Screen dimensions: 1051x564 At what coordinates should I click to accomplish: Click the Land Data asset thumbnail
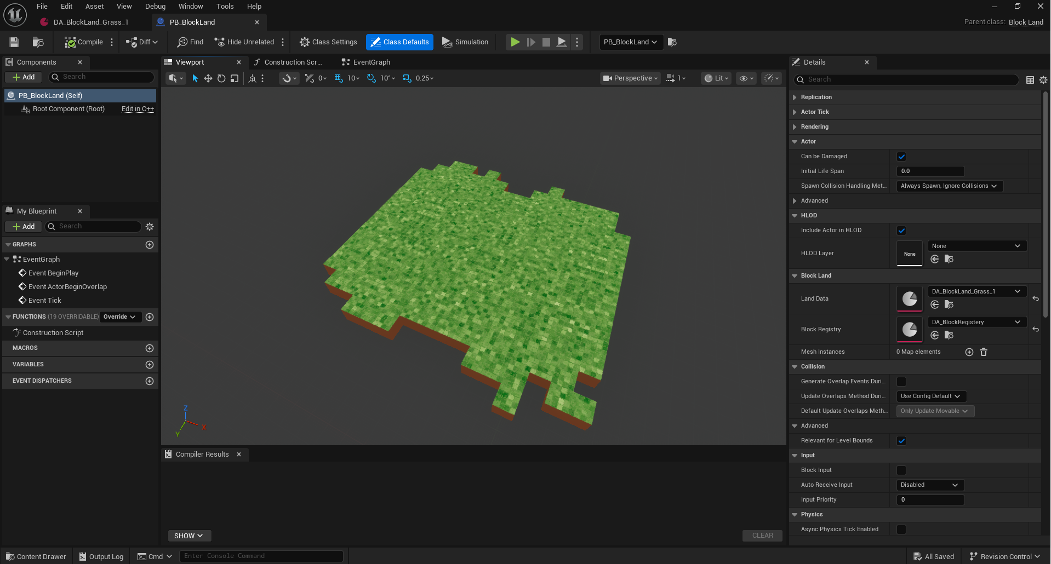coord(909,298)
